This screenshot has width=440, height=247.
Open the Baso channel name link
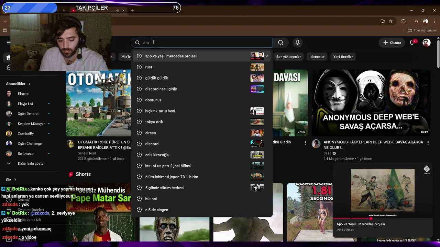pyautogui.click(x=327, y=153)
